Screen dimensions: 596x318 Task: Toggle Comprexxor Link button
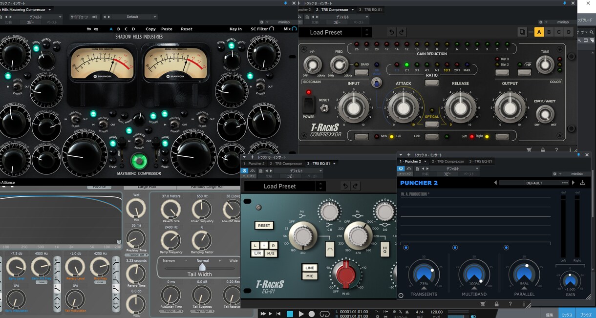point(432,136)
